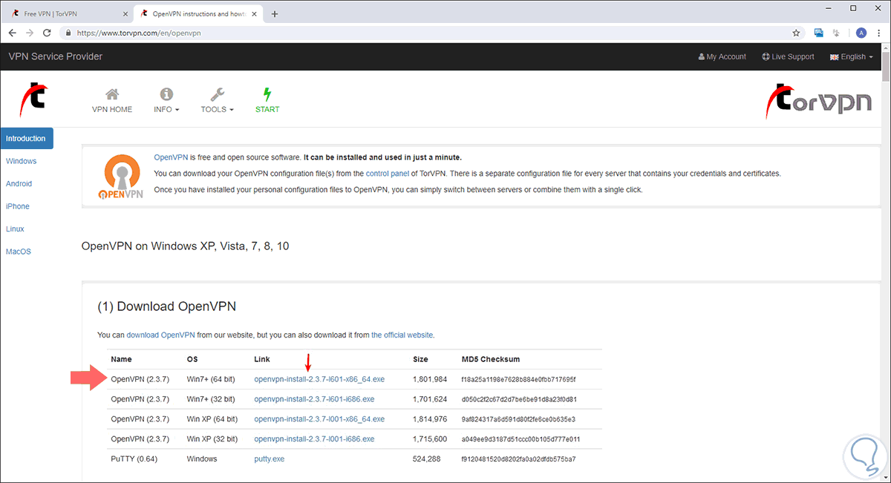Image resolution: width=891 pixels, height=483 pixels.
Task: Click the INFO circle icon
Action: 166,94
